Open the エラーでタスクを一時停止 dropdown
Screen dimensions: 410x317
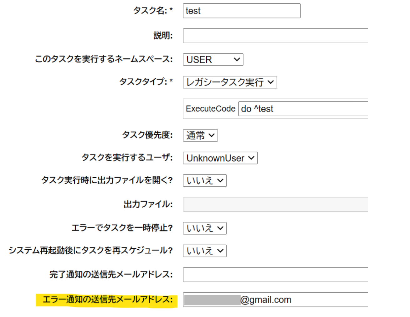205,228
